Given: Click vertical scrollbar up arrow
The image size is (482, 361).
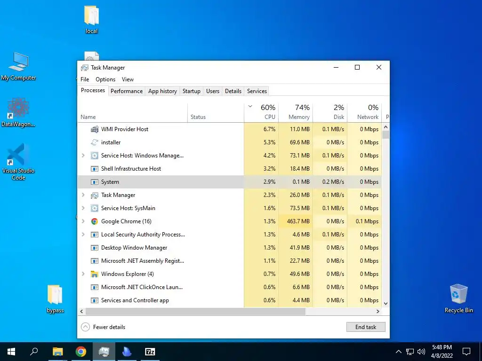Looking at the screenshot, I should [386, 127].
